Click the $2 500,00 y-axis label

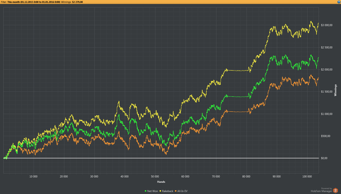(x=327, y=47)
